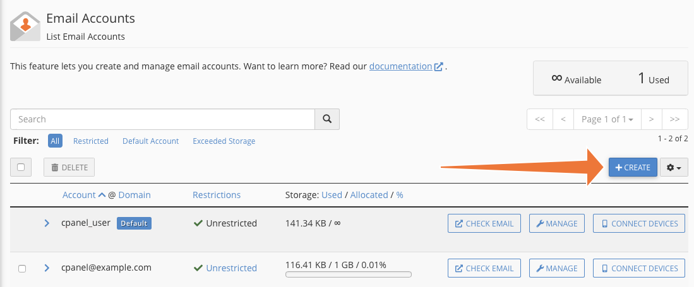Click the Email Accounts envelope icon

[x=25, y=26]
